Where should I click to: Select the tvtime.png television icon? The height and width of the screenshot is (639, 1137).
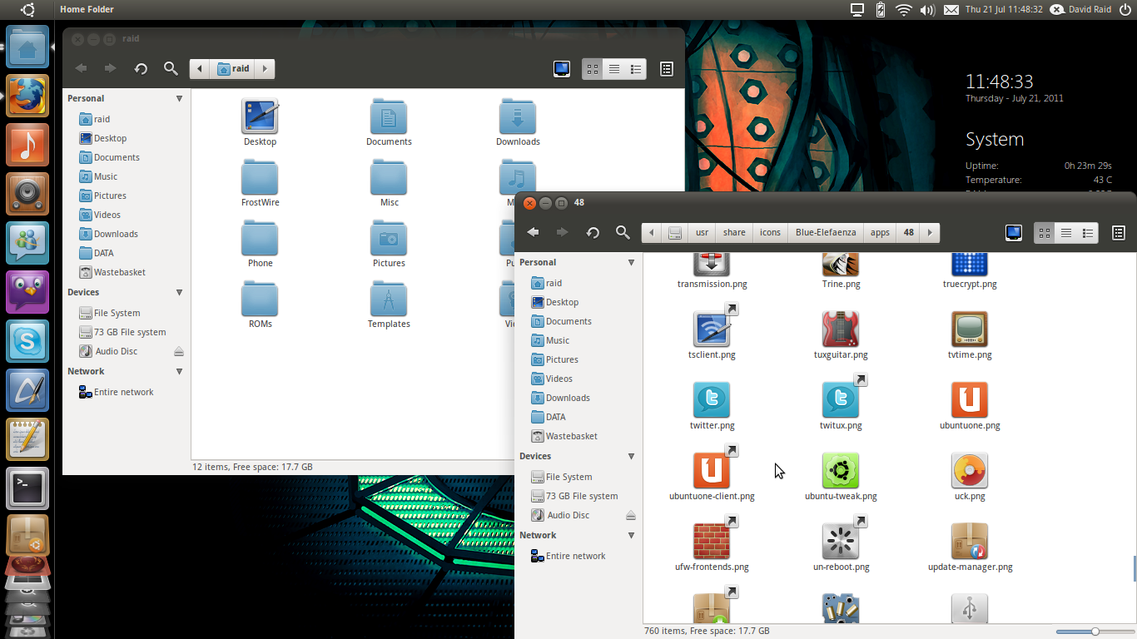970,329
